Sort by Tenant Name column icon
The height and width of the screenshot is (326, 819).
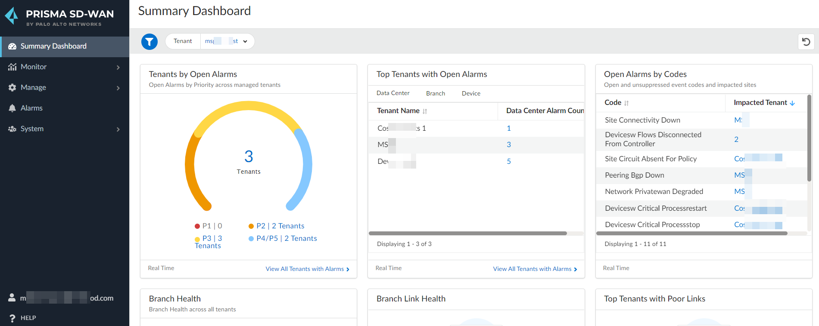tap(425, 111)
